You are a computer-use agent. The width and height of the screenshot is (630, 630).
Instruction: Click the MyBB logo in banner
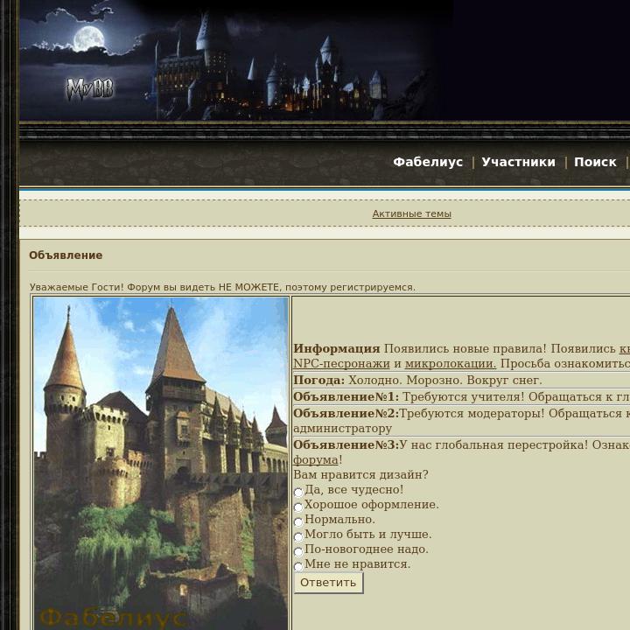tap(89, 89)
